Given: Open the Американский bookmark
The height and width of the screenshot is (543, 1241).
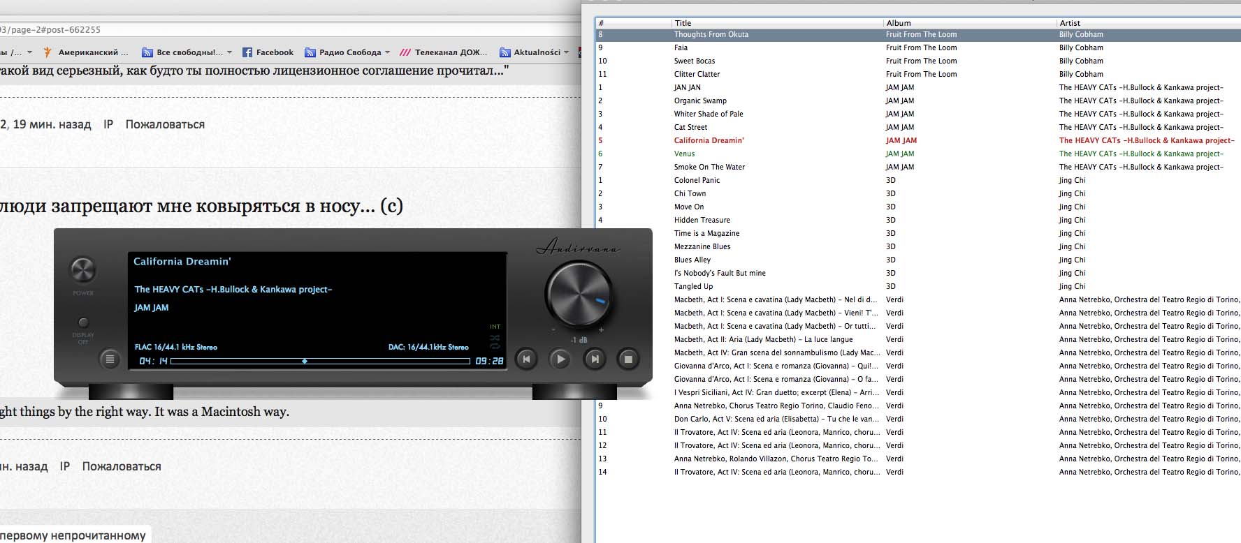Looking at the screenshot, I should 86,52.
